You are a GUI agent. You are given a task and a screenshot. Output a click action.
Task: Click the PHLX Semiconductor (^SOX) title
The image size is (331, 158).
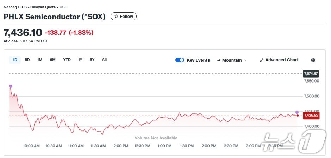coord(55,17)
